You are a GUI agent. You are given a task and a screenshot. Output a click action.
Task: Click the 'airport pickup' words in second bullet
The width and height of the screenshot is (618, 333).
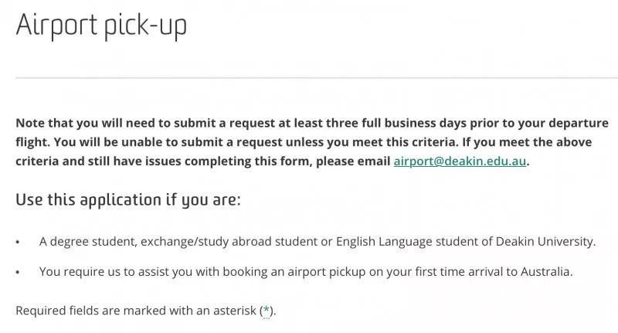pyautogui.click(x=327, y=271)
